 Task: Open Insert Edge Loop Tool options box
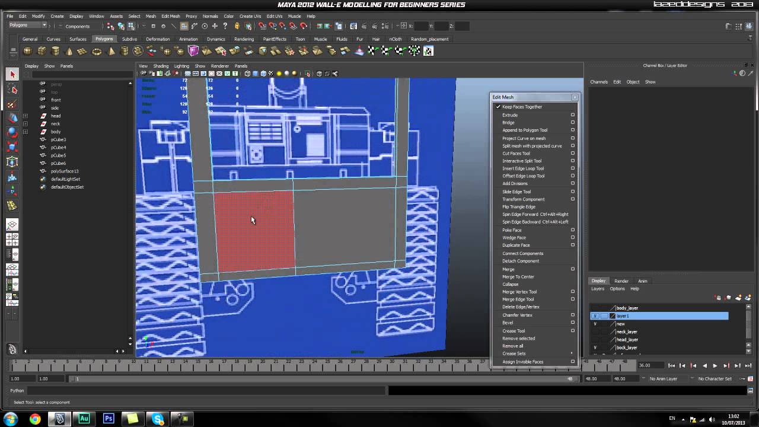pos(573,168)
